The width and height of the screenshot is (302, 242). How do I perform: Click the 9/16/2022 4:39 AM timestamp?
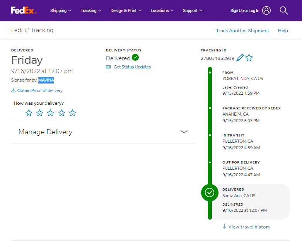click(x=241, y=148)
